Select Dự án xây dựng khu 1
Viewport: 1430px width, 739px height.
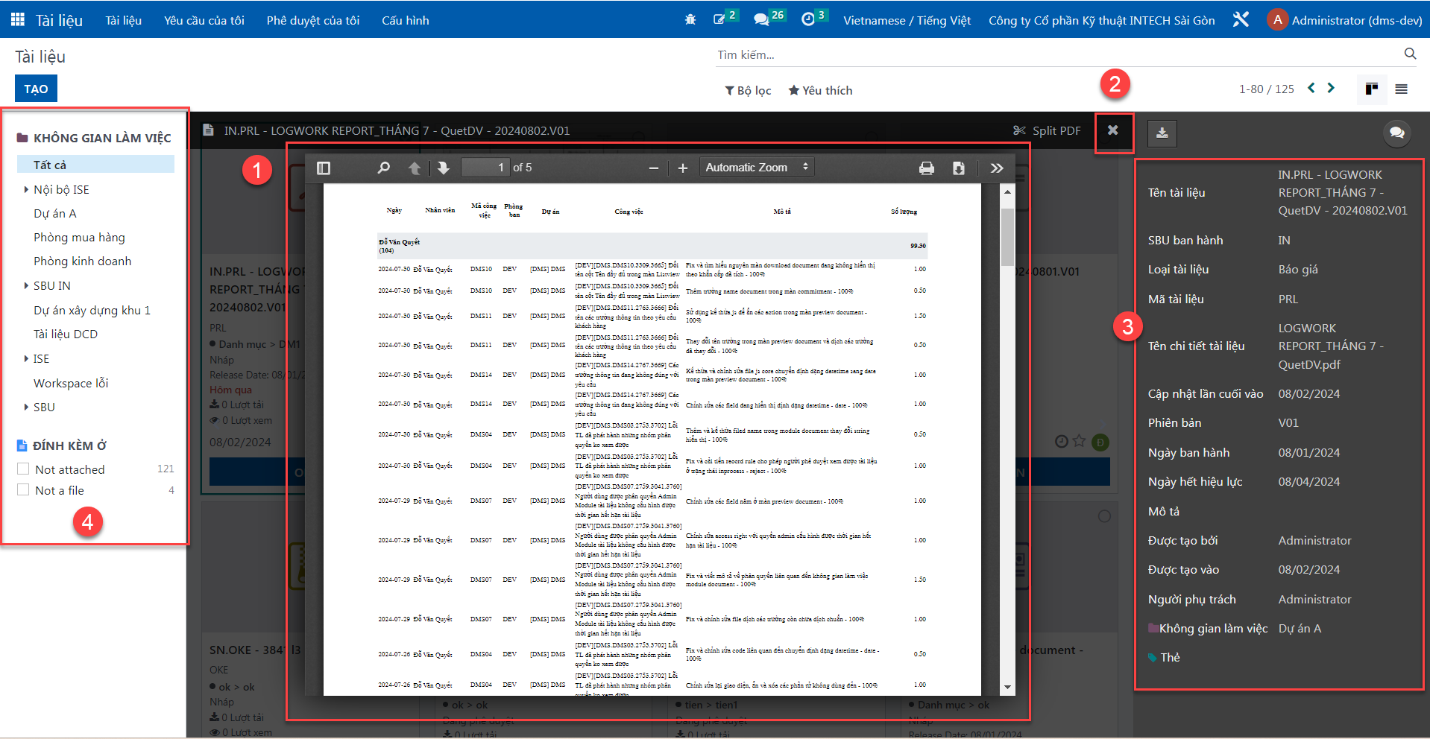coord(92,310)
